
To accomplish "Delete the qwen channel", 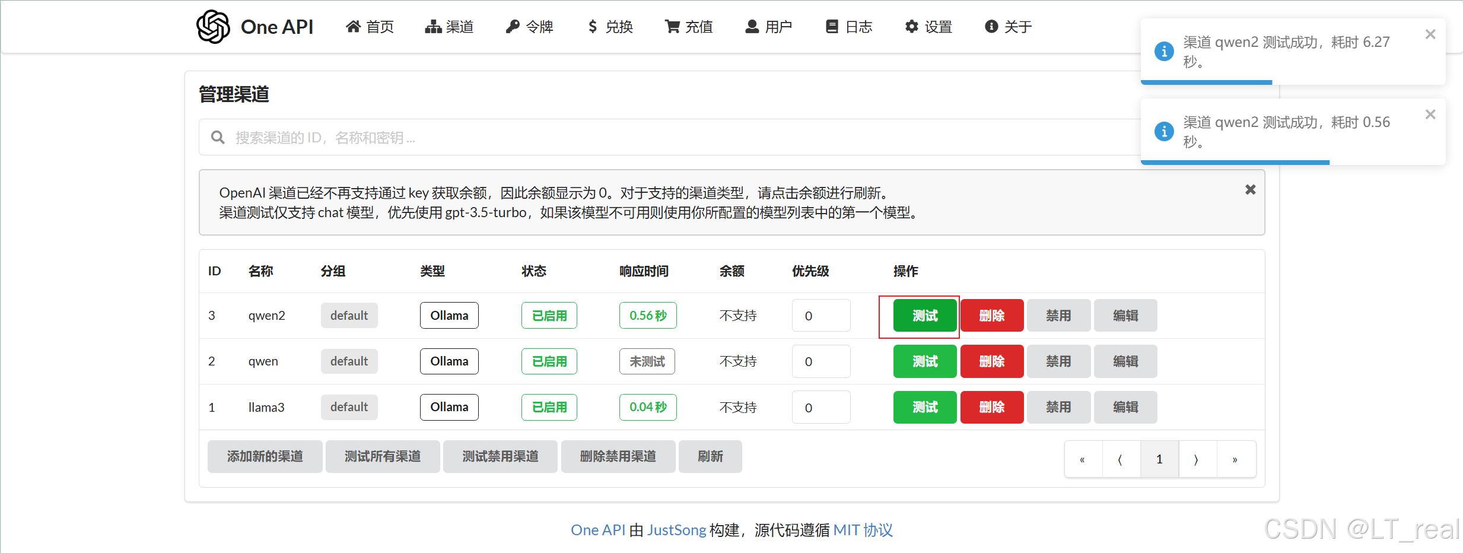I will pyautogui.click(x=992, y=361).
